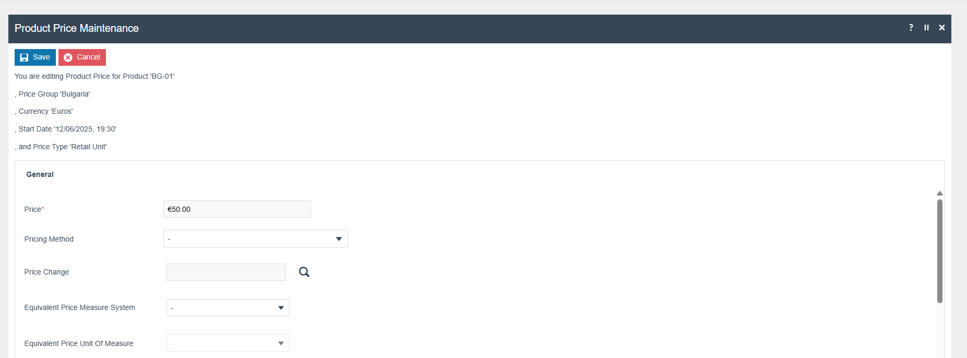The height and width of the screenshot is (358, 967).
Task: Open the Price Change lookup magnifier
Action: point(304,272)
